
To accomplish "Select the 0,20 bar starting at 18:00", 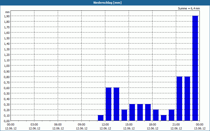I will 156,115.
